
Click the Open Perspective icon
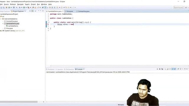[x=186, y=7]
